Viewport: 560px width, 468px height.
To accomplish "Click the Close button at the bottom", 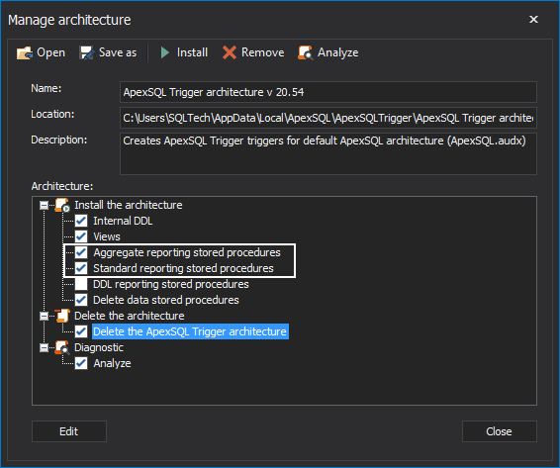I will coord(499,431).
